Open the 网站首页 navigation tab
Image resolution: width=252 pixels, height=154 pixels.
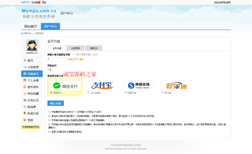(x=31, y=26)
